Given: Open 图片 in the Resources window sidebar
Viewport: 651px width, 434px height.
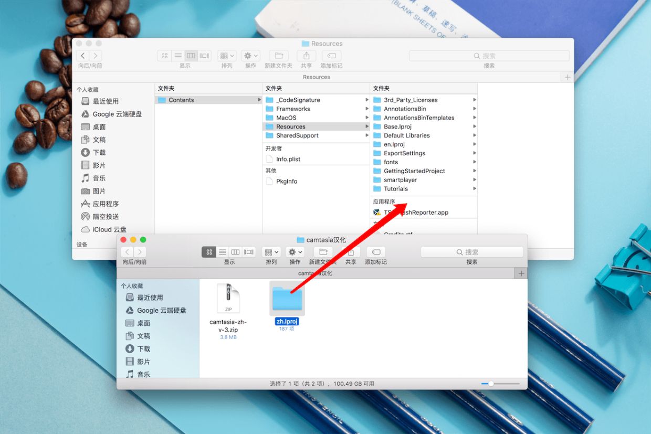Looking at the screenshot, I should [93, 191].
